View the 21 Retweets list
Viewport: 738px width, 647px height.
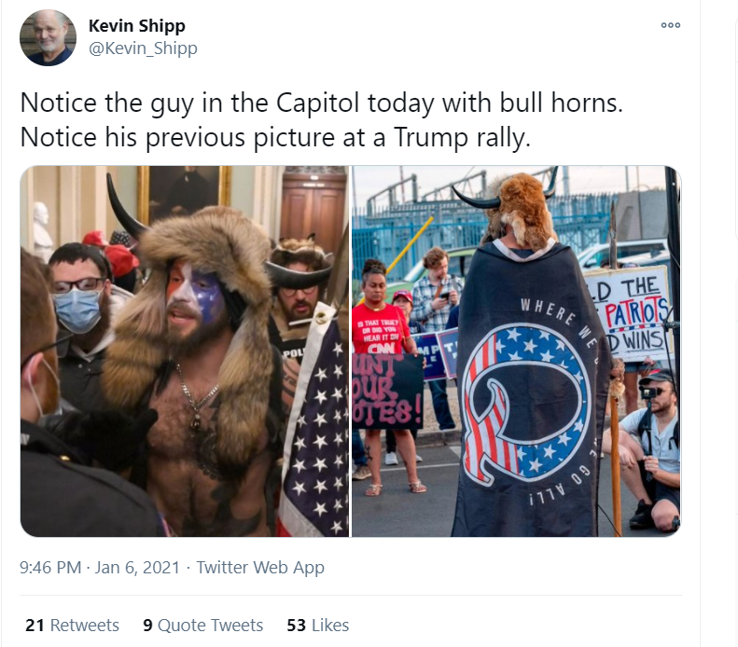click(x=72, y=626)
